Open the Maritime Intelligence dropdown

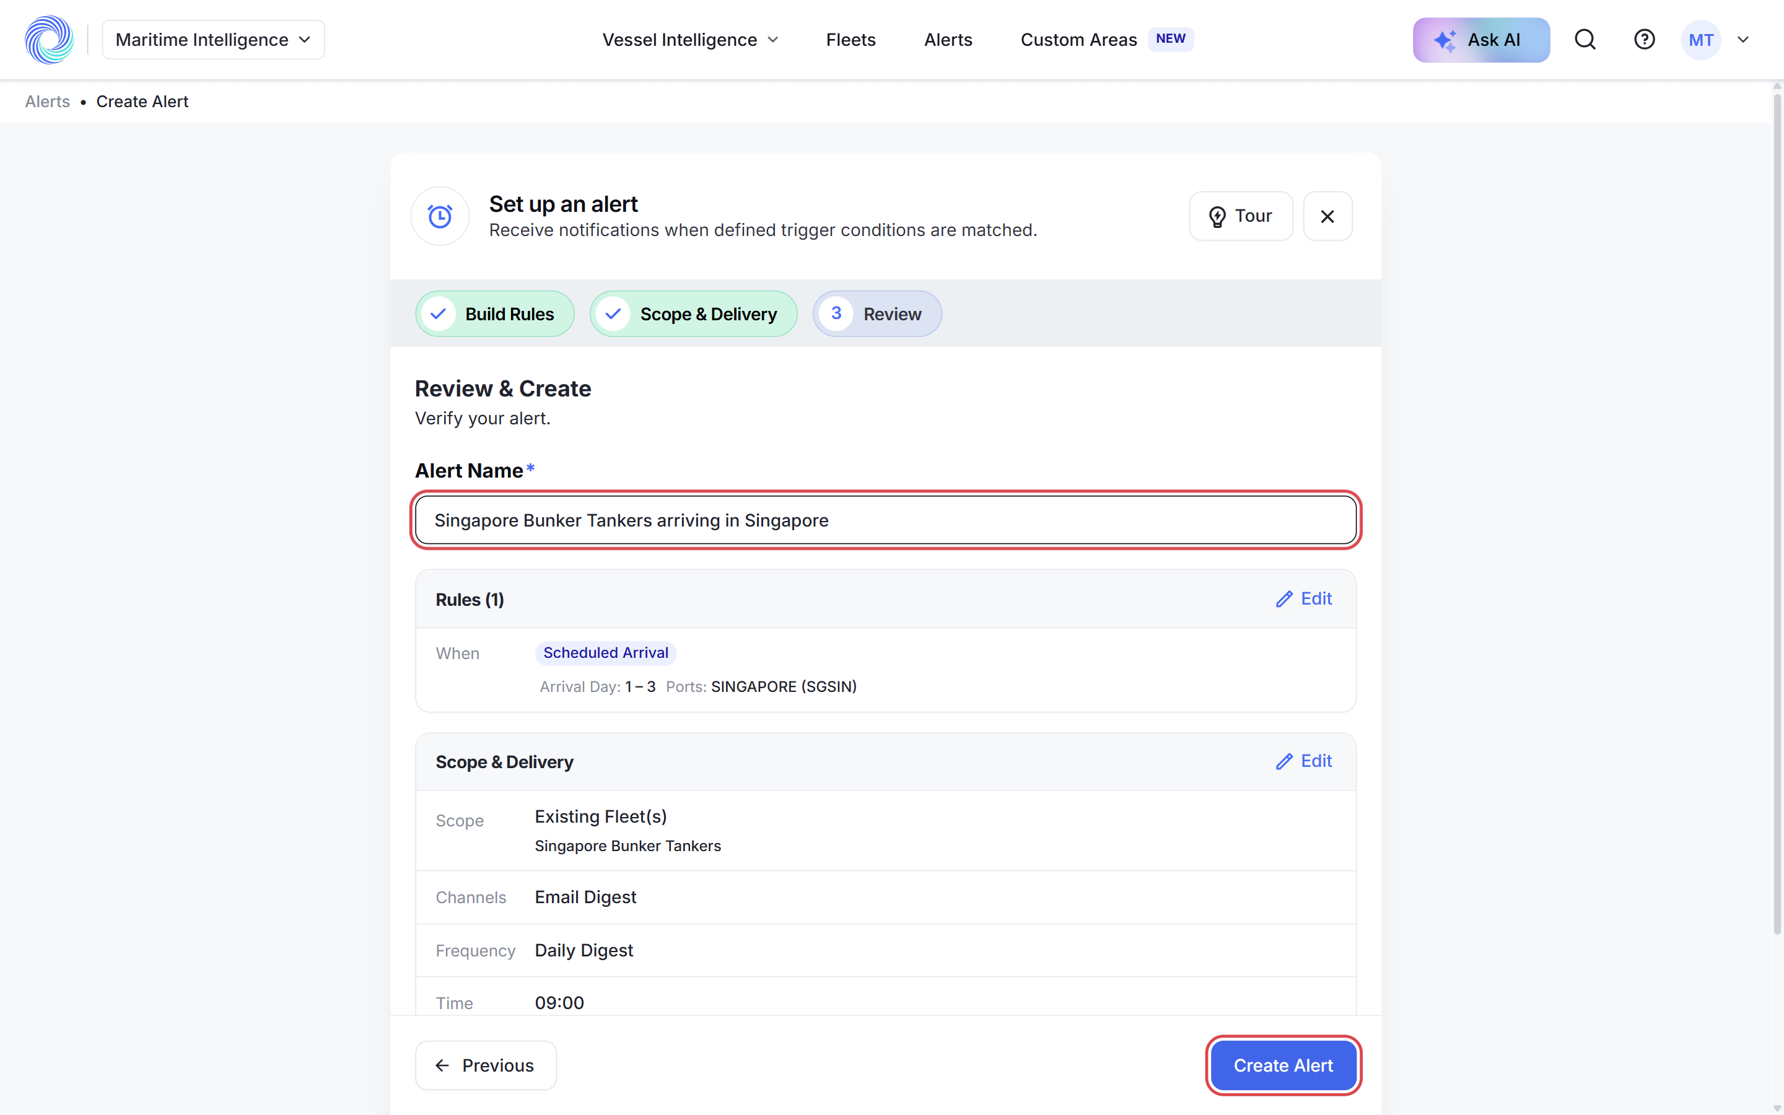click(x=213, y=40)
